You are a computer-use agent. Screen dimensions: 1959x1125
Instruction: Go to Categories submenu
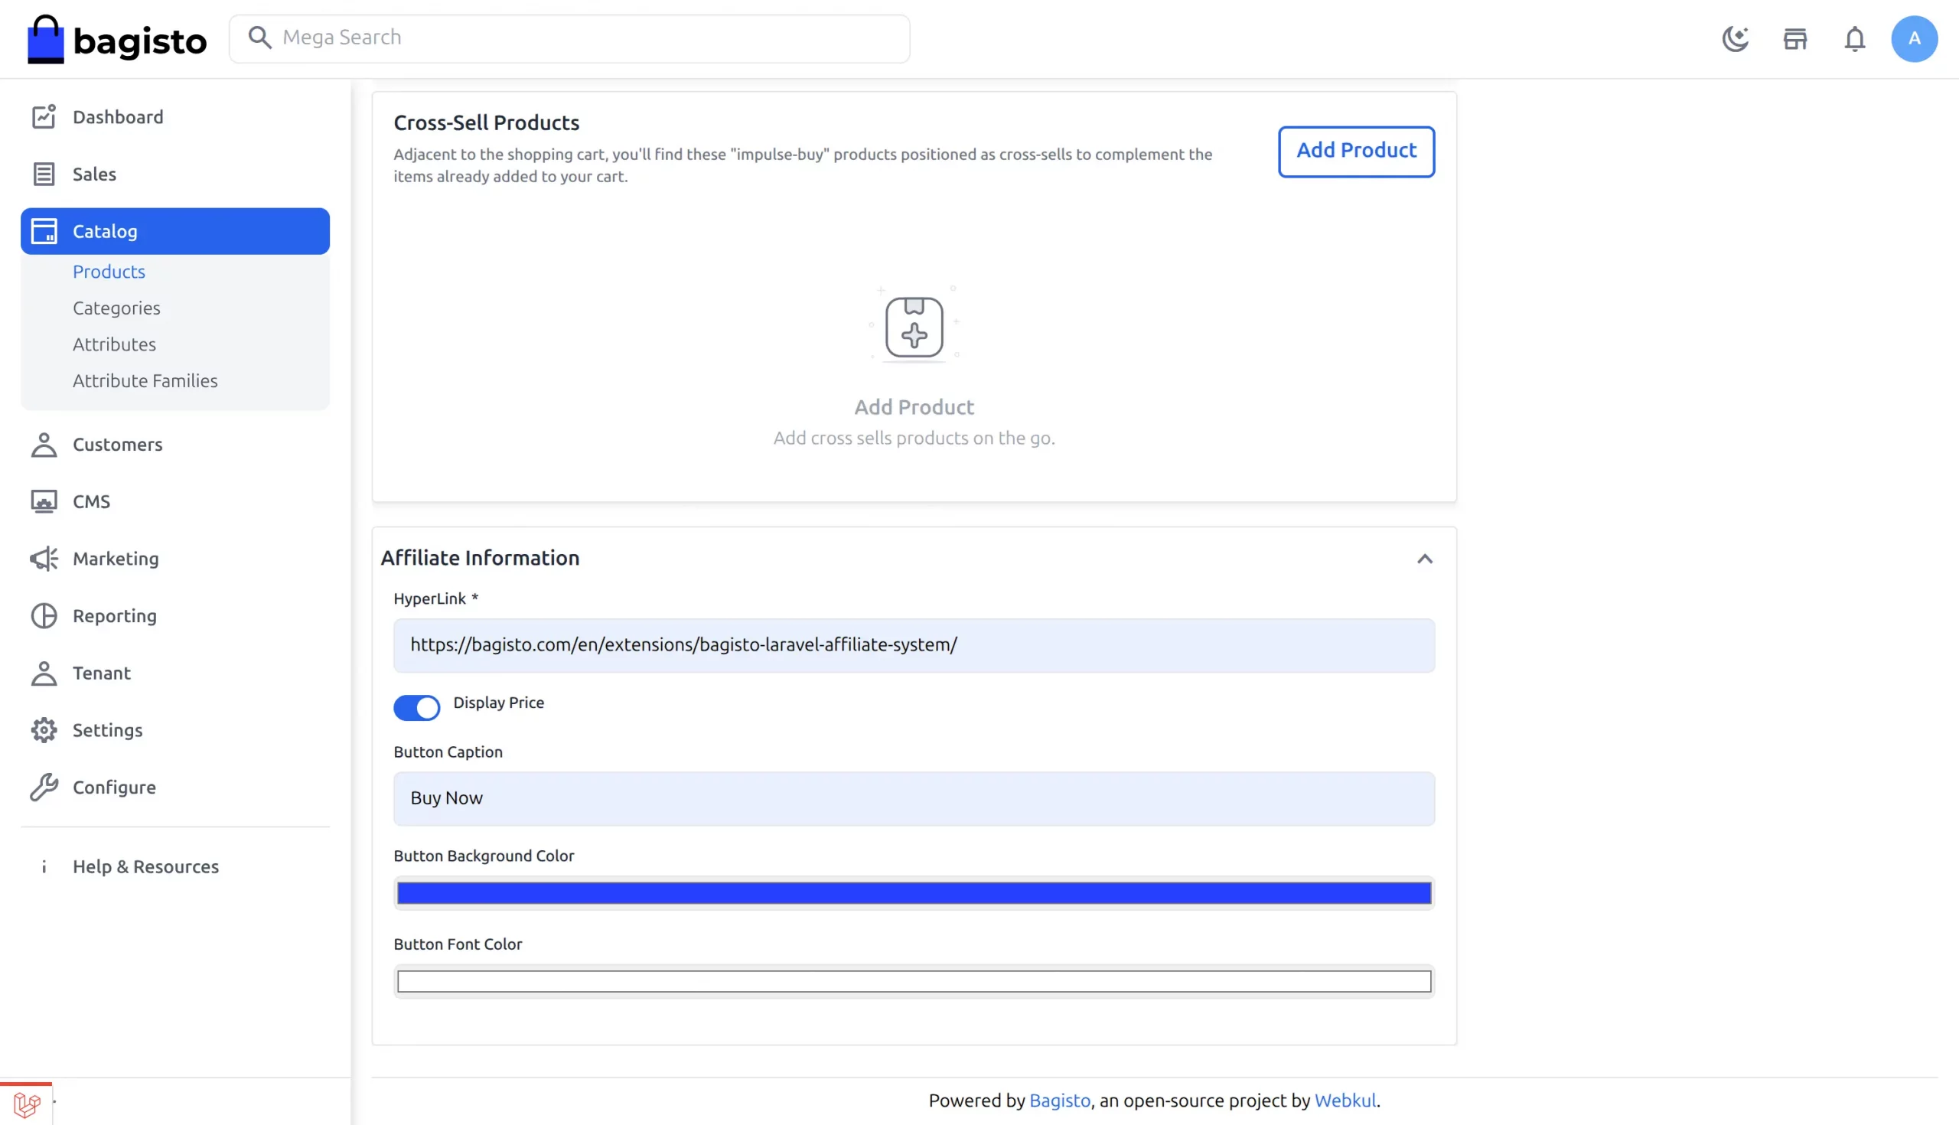[x=116, y=308]
